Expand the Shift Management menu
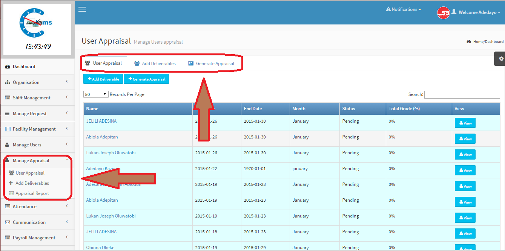The height and width of the screenshot is (251, 505). click(37, 98)
